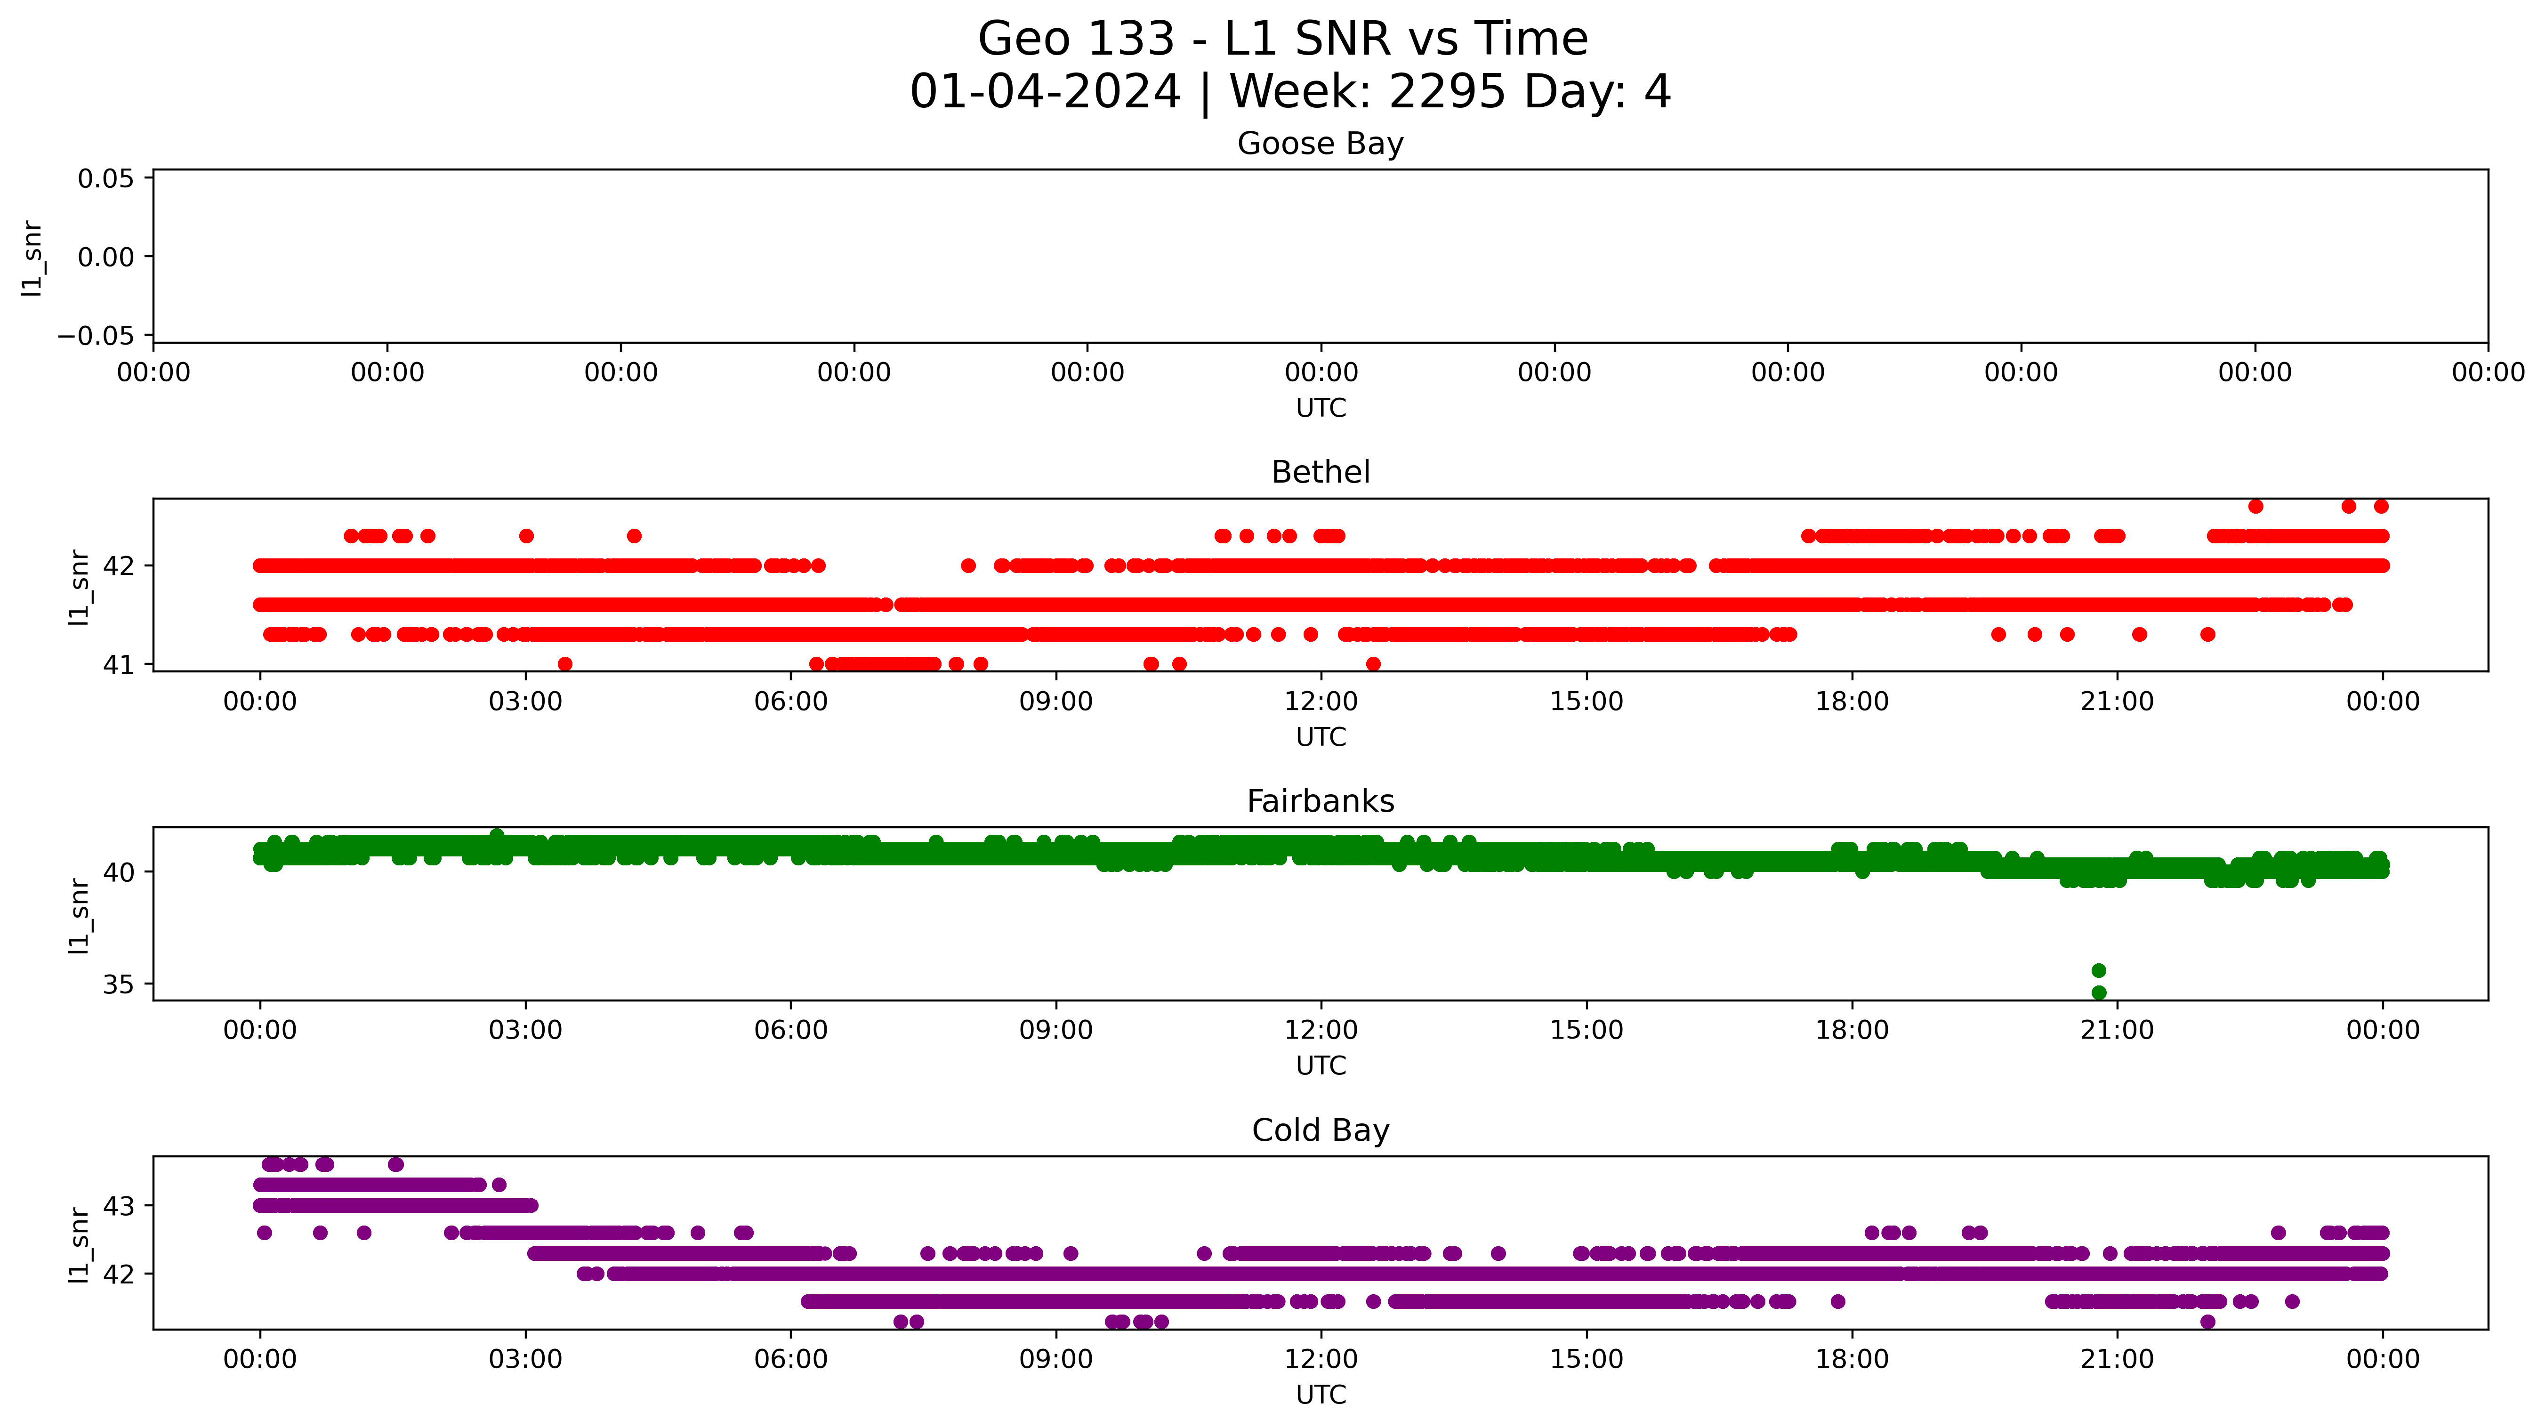Click the '0.05' y-tick in Goose Bay plot
Image resolution: width=2545 pixels, height=1428 pixels.
(x=106, y=179)
